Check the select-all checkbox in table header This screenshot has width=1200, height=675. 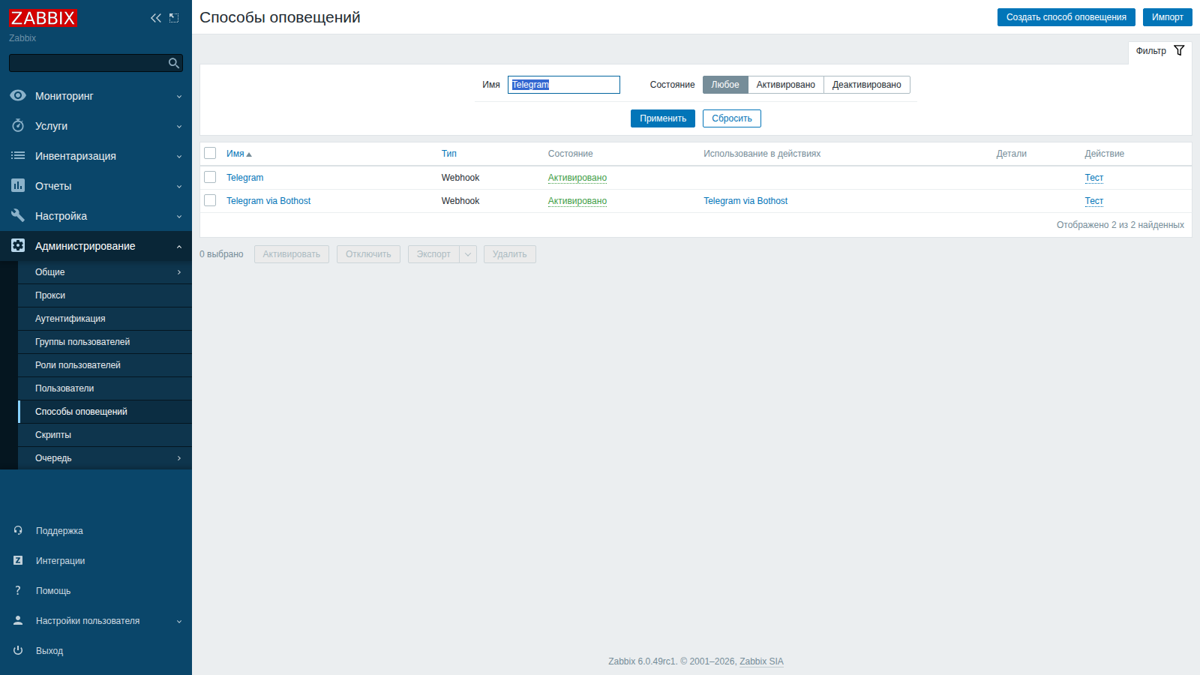pyautogui.click(x=210, y=153)
